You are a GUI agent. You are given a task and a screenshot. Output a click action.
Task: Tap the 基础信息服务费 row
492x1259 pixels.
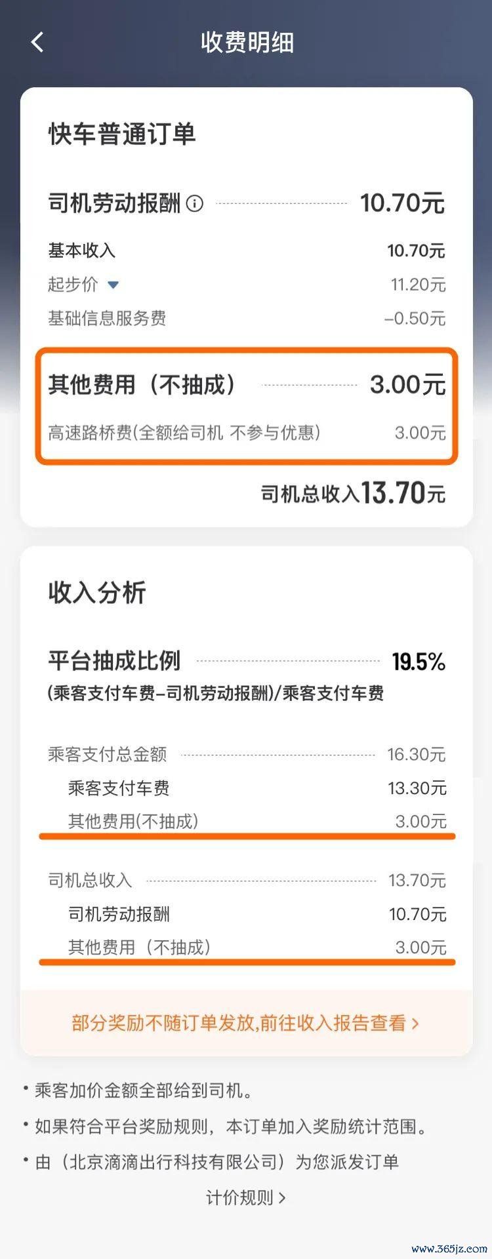[x=247, y=319]
